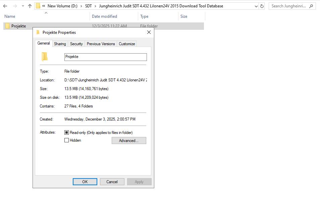The width and height of the screenshot is (320, 210).
Task: Open the recent locations dropdown arrow
Action: [23, 6]
